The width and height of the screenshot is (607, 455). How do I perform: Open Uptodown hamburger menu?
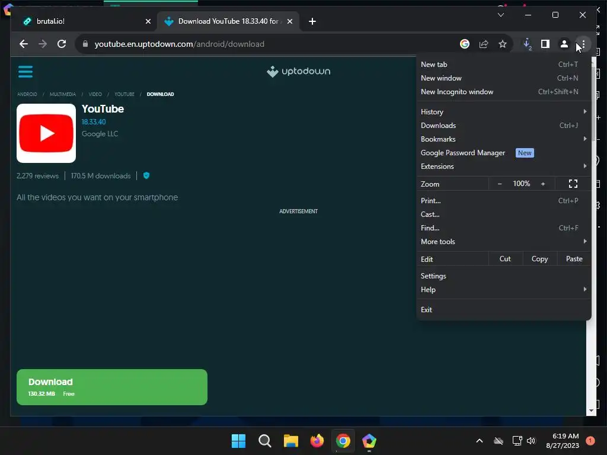25,72
